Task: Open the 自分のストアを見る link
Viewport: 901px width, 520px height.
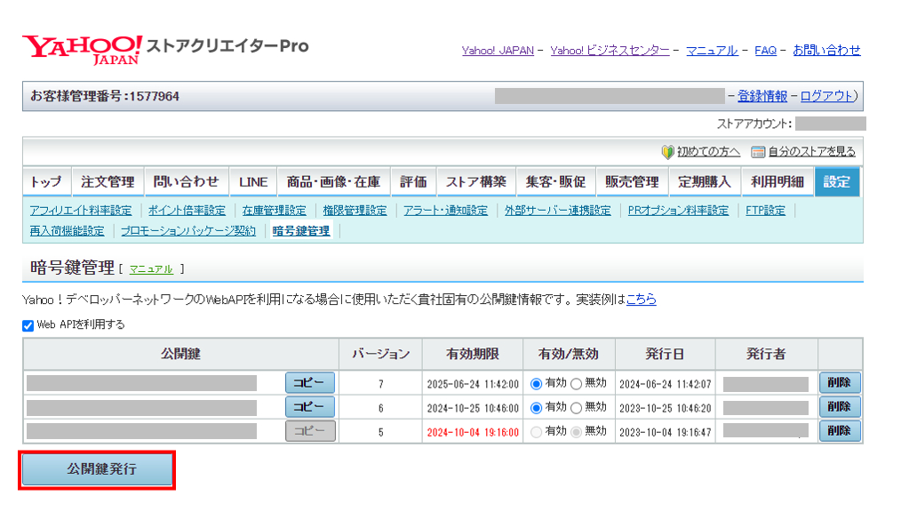Action: pyautogui.click(x=812, y=152)
